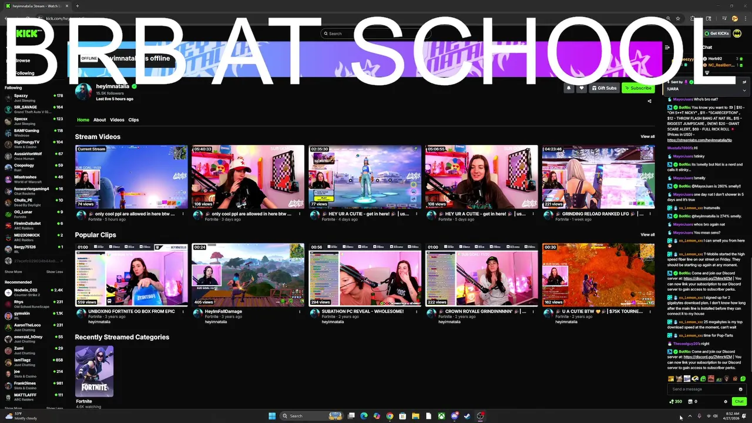Select the Home tab
This screenshot has height=423, width=752.
pyautogui.click(x=83, y=120)
